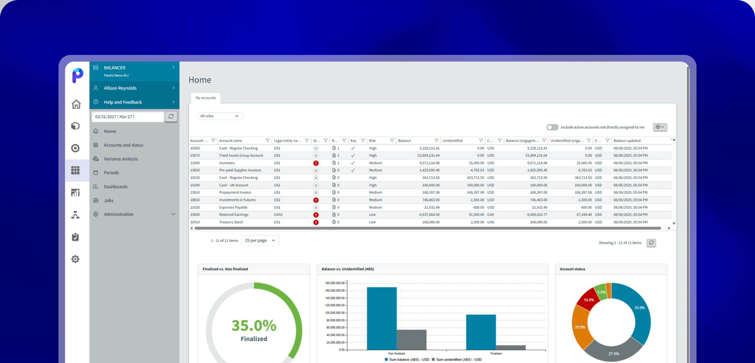Screen dimensions: 755x363
Task: Click the Account name column header
Action: click(x=230, y=141)
